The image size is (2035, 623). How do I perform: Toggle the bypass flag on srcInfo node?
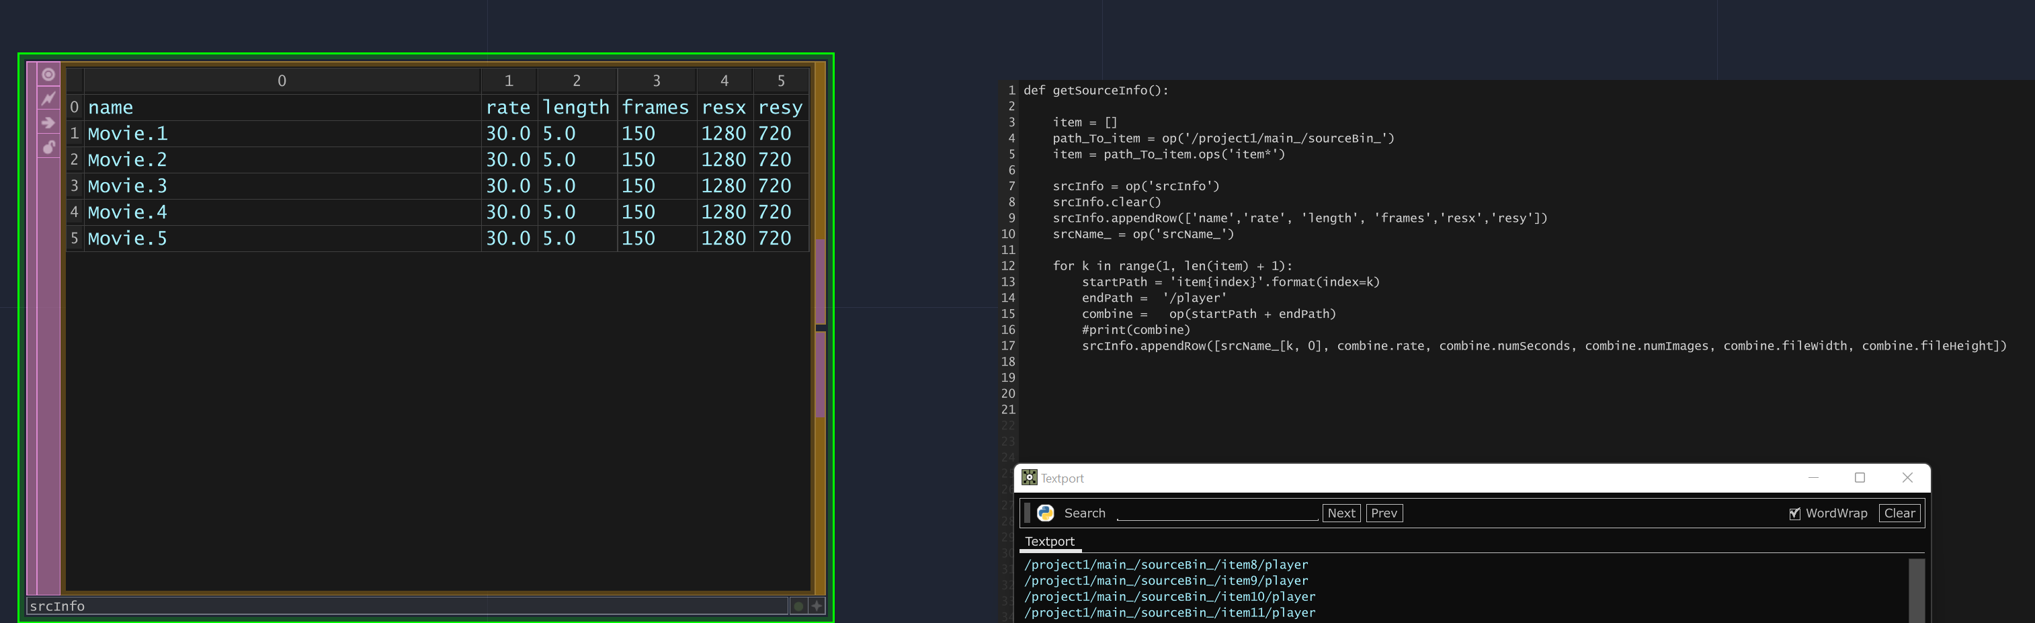click(x=48, y=99)
